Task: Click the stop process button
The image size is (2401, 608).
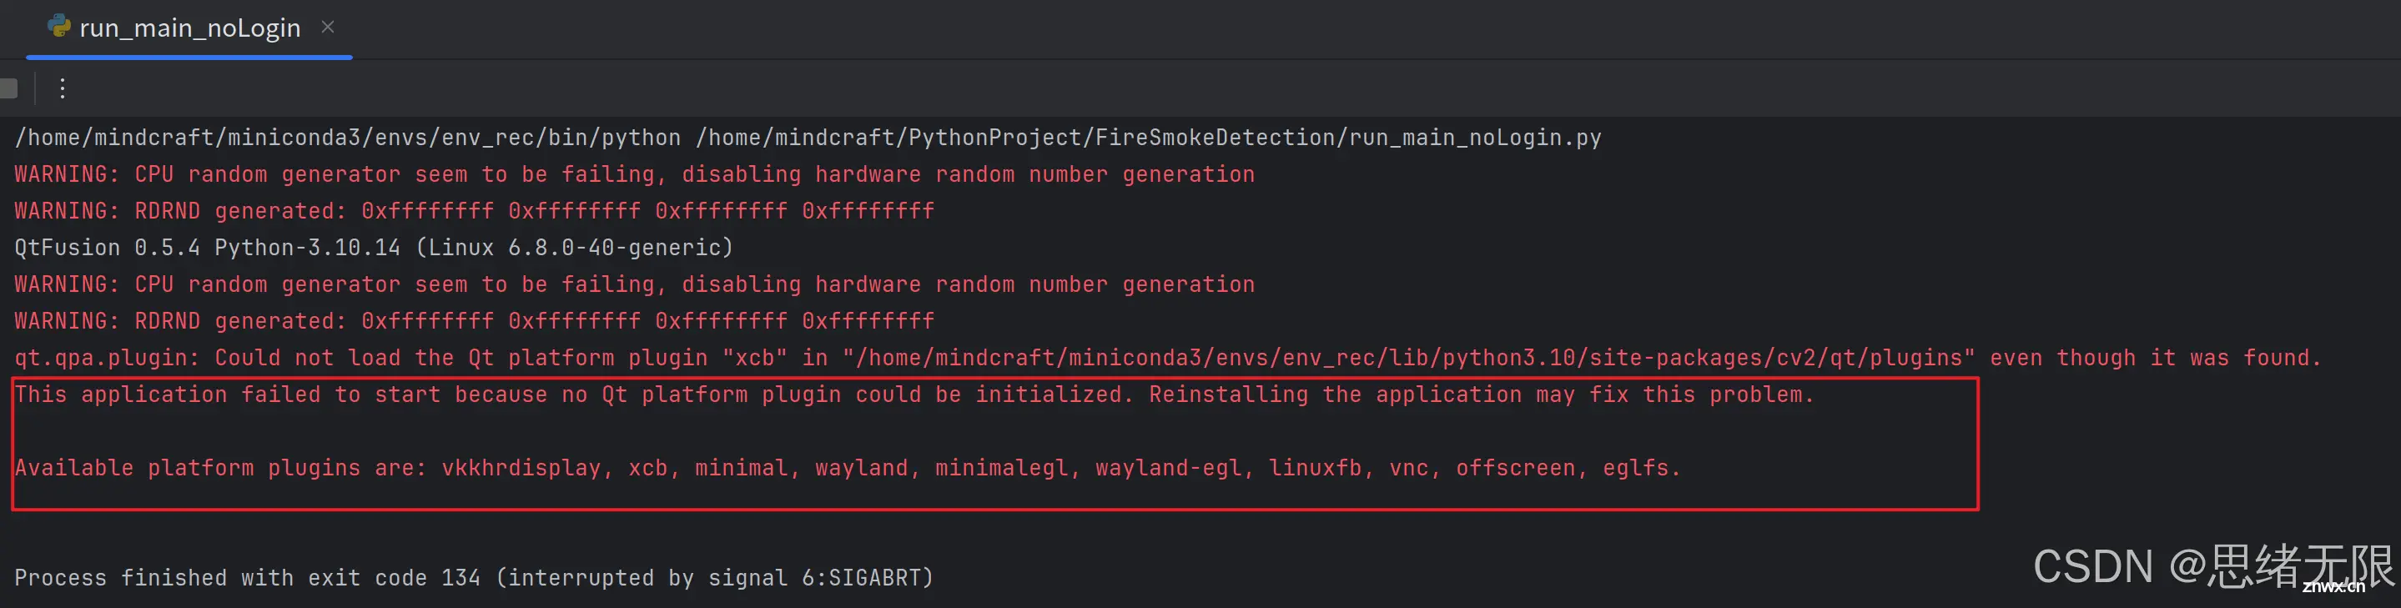Action: [8, 88]
